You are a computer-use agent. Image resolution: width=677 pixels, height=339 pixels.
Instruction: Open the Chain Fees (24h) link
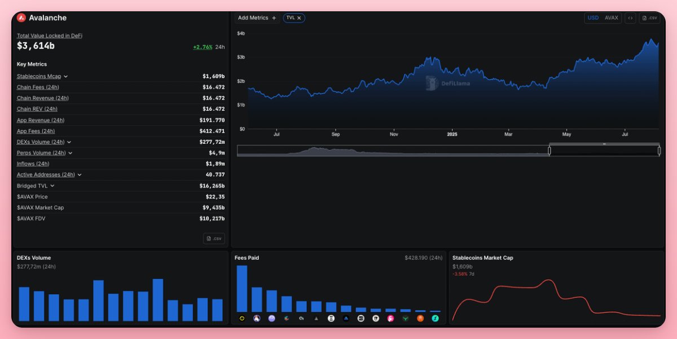tap(38, 87)
